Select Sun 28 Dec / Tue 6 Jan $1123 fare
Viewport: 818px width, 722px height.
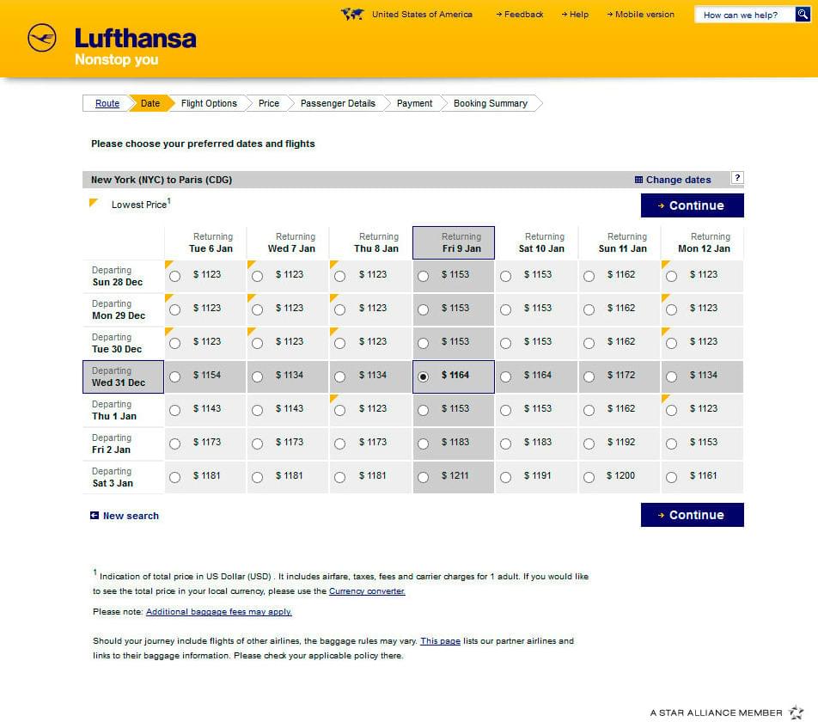(174, 276)
